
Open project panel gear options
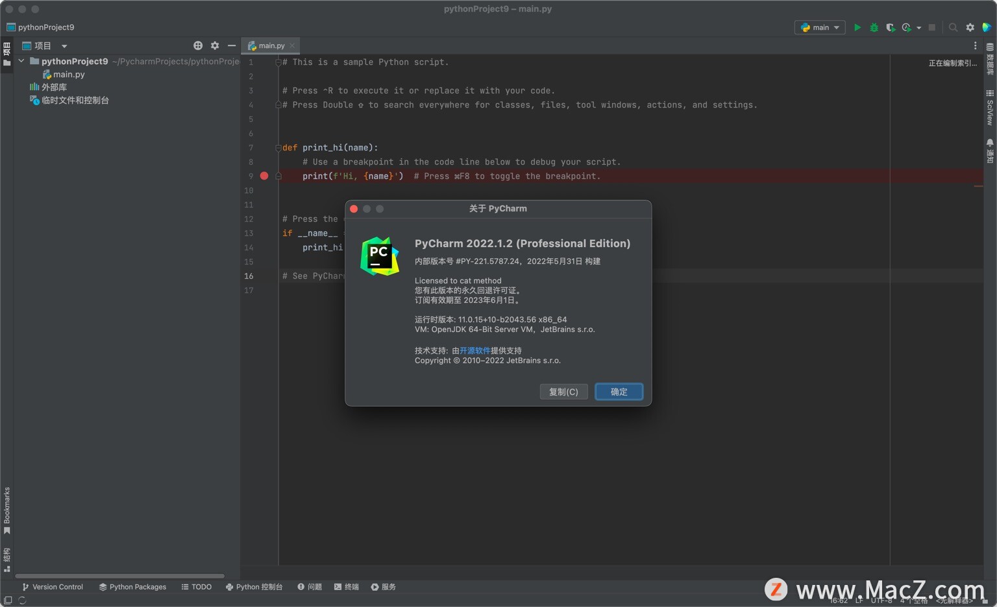215,45
